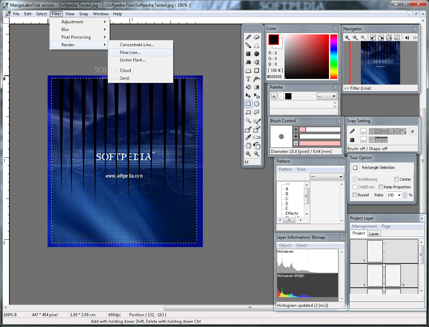This screenshot has width=429, height=327.
Task: Select the paint bucket fill tool
Action: coord(248,87)
